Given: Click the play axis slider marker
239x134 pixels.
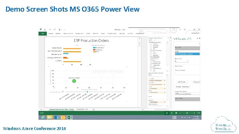Looking at the screenshot, I should (x=87, y=92).
